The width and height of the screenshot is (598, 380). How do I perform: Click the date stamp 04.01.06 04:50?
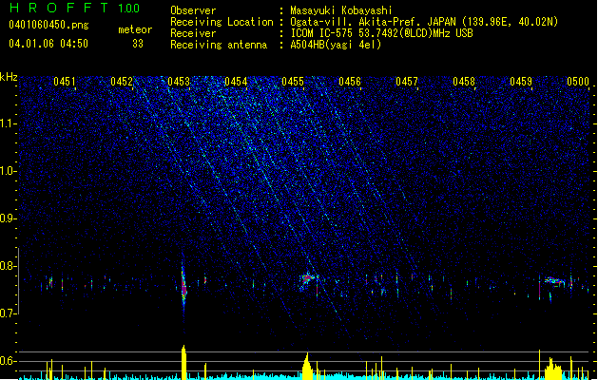pyautogui.click(x=48, y=44)
